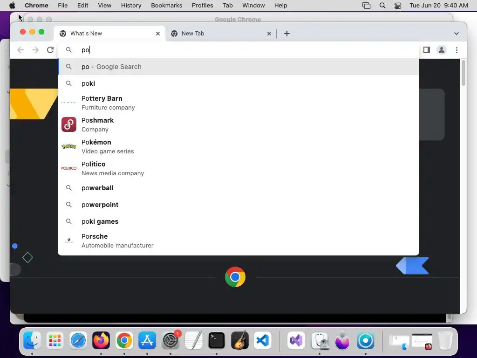Click the Chrome logo on the page
The image size is (477, 358).
235,277
